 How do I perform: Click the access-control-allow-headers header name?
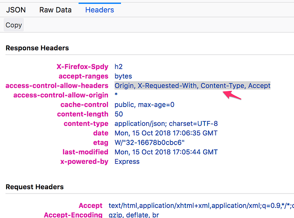pyautogui.click(x=57, y=86)
